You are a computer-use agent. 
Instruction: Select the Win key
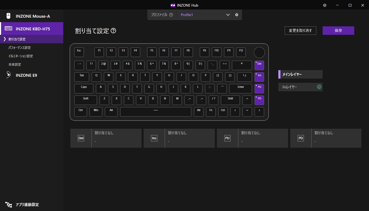(96, 112)
